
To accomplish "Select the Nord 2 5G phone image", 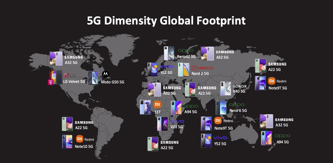I will tap(184, 70).
